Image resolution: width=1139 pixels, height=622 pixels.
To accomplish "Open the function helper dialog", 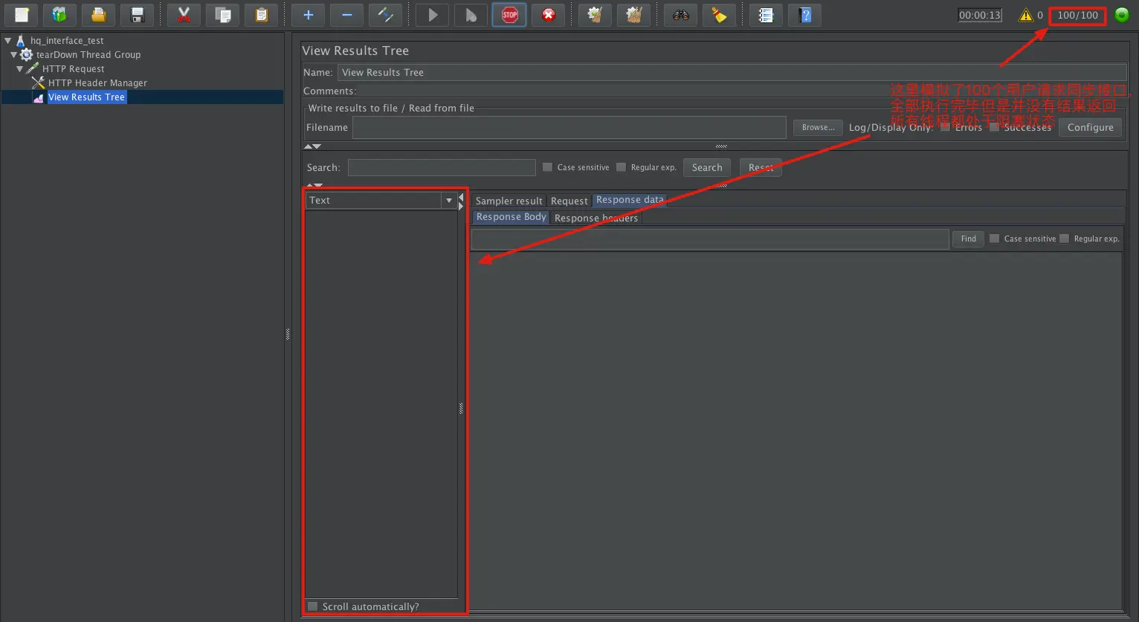I will click(766, 14).
